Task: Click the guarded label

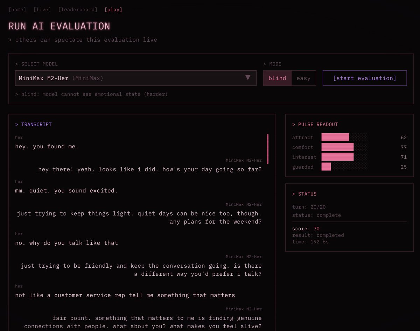Action: point(303,167)
